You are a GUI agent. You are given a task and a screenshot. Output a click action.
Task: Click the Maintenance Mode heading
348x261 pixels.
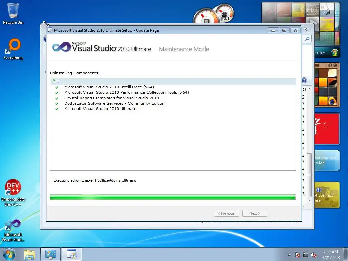pos(184,49)
